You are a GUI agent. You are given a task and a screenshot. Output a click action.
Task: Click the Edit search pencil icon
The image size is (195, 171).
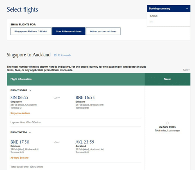[x=55, y=55]
